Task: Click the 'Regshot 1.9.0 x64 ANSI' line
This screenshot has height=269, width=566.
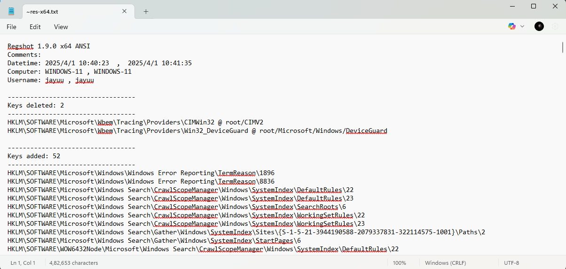Action: point(49,46)
